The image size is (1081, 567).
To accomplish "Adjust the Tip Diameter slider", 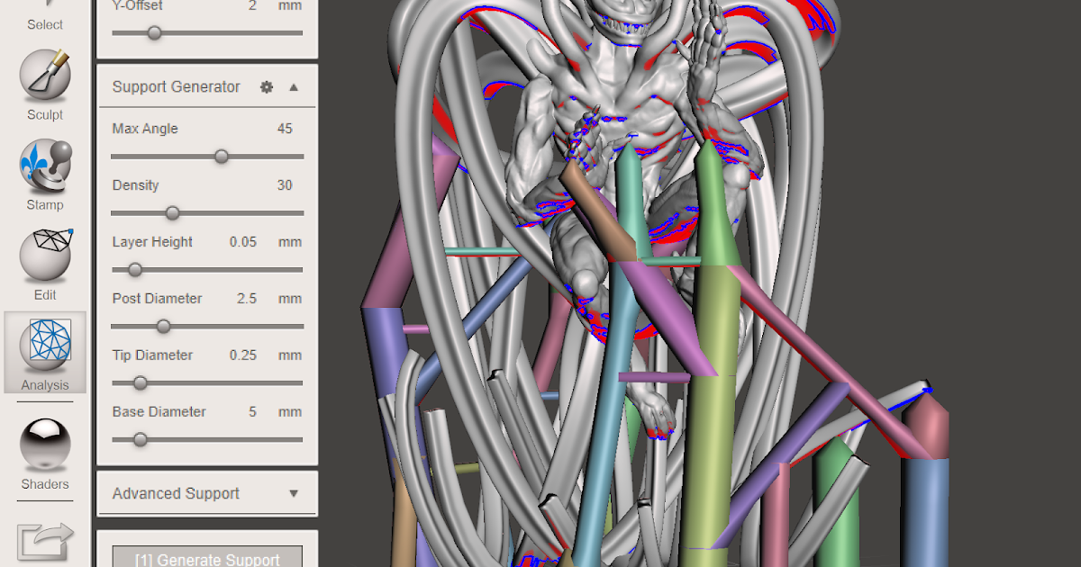I will (x=139, y=383).
